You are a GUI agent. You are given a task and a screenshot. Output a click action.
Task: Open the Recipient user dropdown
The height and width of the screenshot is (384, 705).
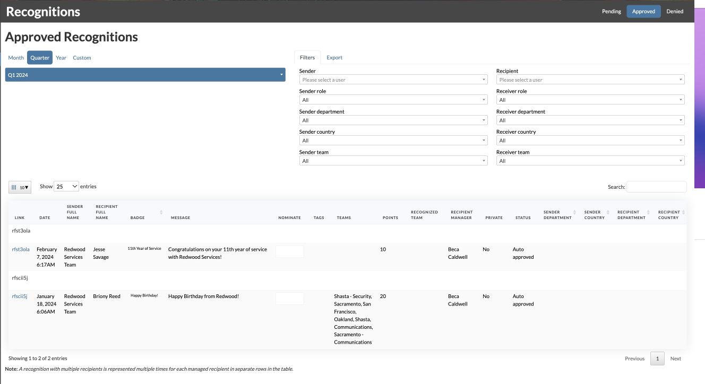[x=590, y=80]
